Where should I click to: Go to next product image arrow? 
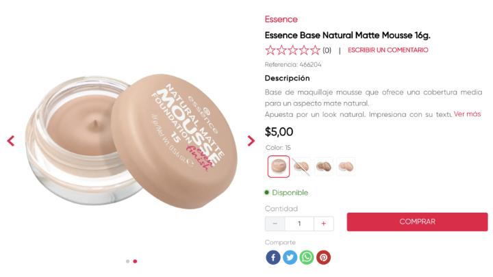(x=251, y=141)
